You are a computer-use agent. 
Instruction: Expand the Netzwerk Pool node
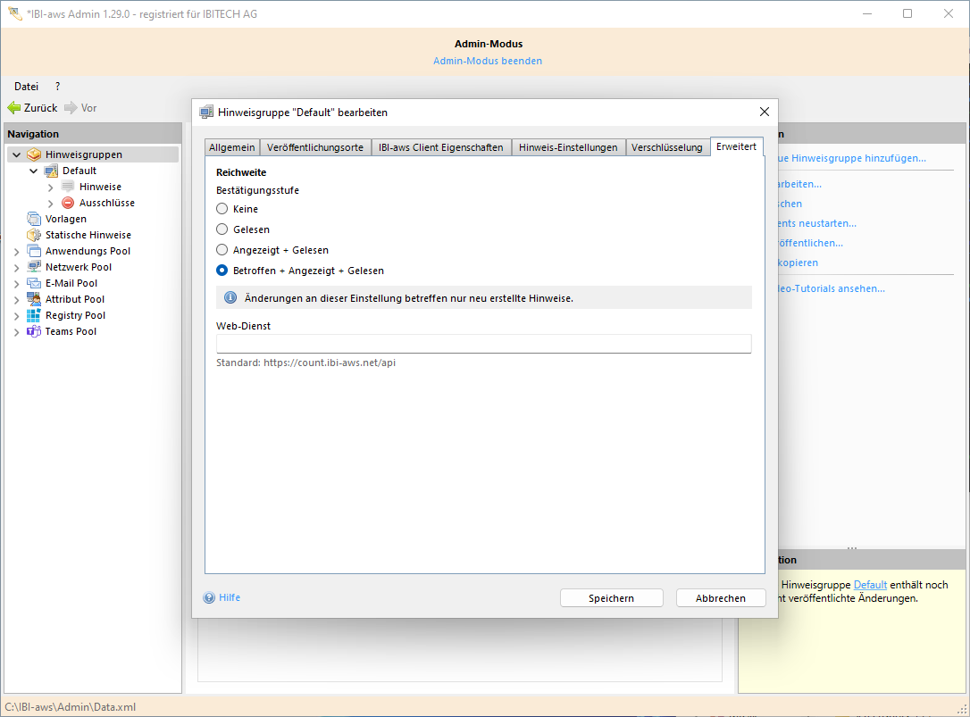click(17, 267)
